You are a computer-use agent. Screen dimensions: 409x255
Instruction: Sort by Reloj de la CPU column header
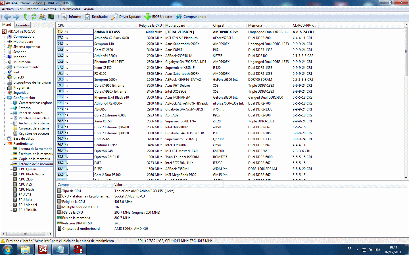(150, 25)
